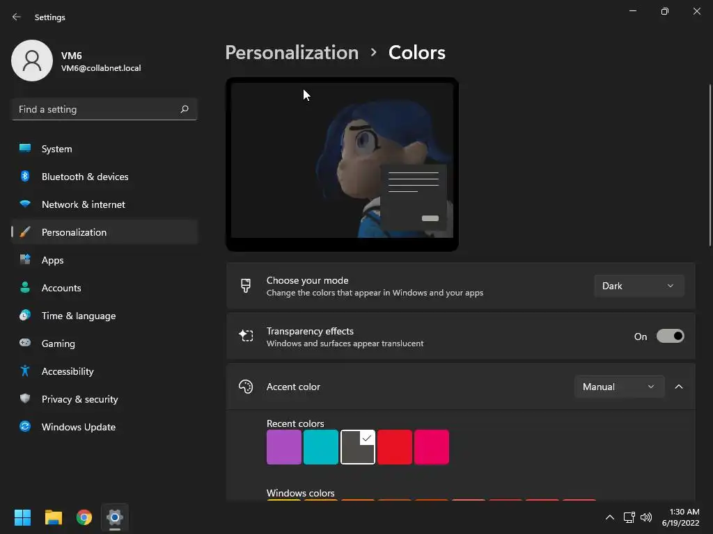
Task: Click the Transparency effects sparkle icon
Action: [x=246, y=336]
